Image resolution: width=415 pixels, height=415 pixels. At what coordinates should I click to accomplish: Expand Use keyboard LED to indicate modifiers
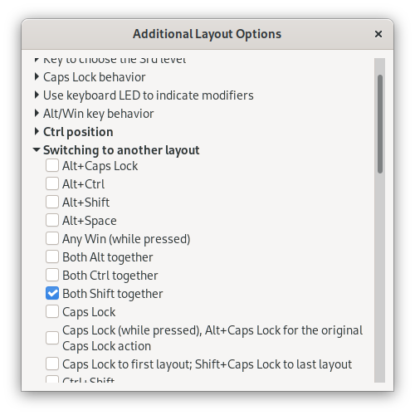click(x=37, y=95)
